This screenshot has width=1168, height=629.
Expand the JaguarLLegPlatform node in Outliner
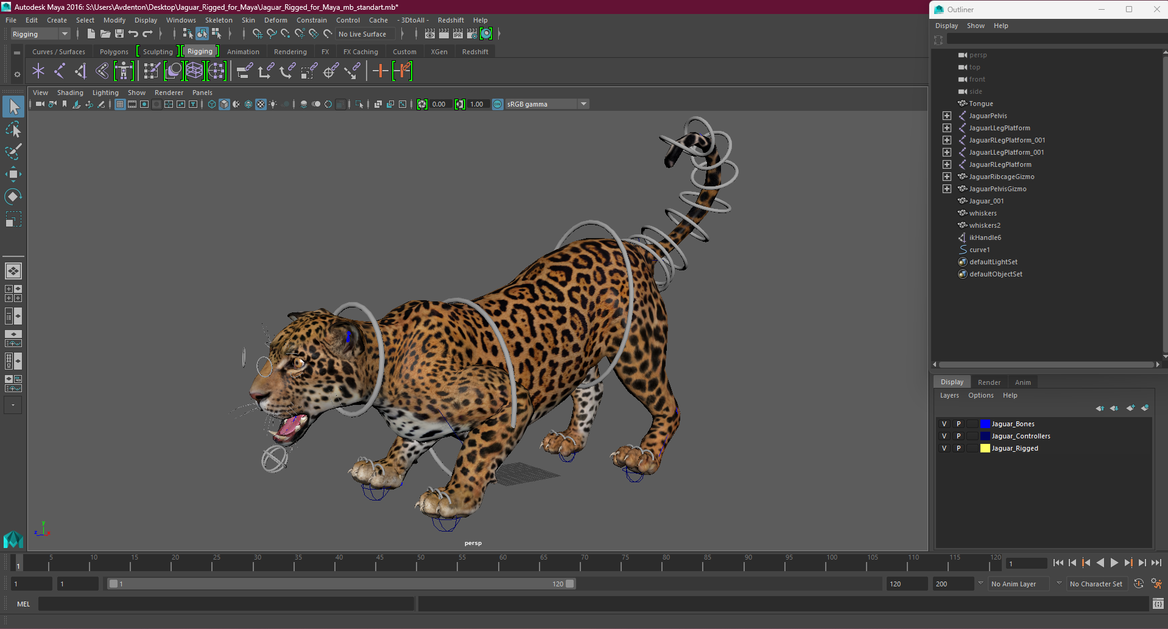tap(947, 128)
